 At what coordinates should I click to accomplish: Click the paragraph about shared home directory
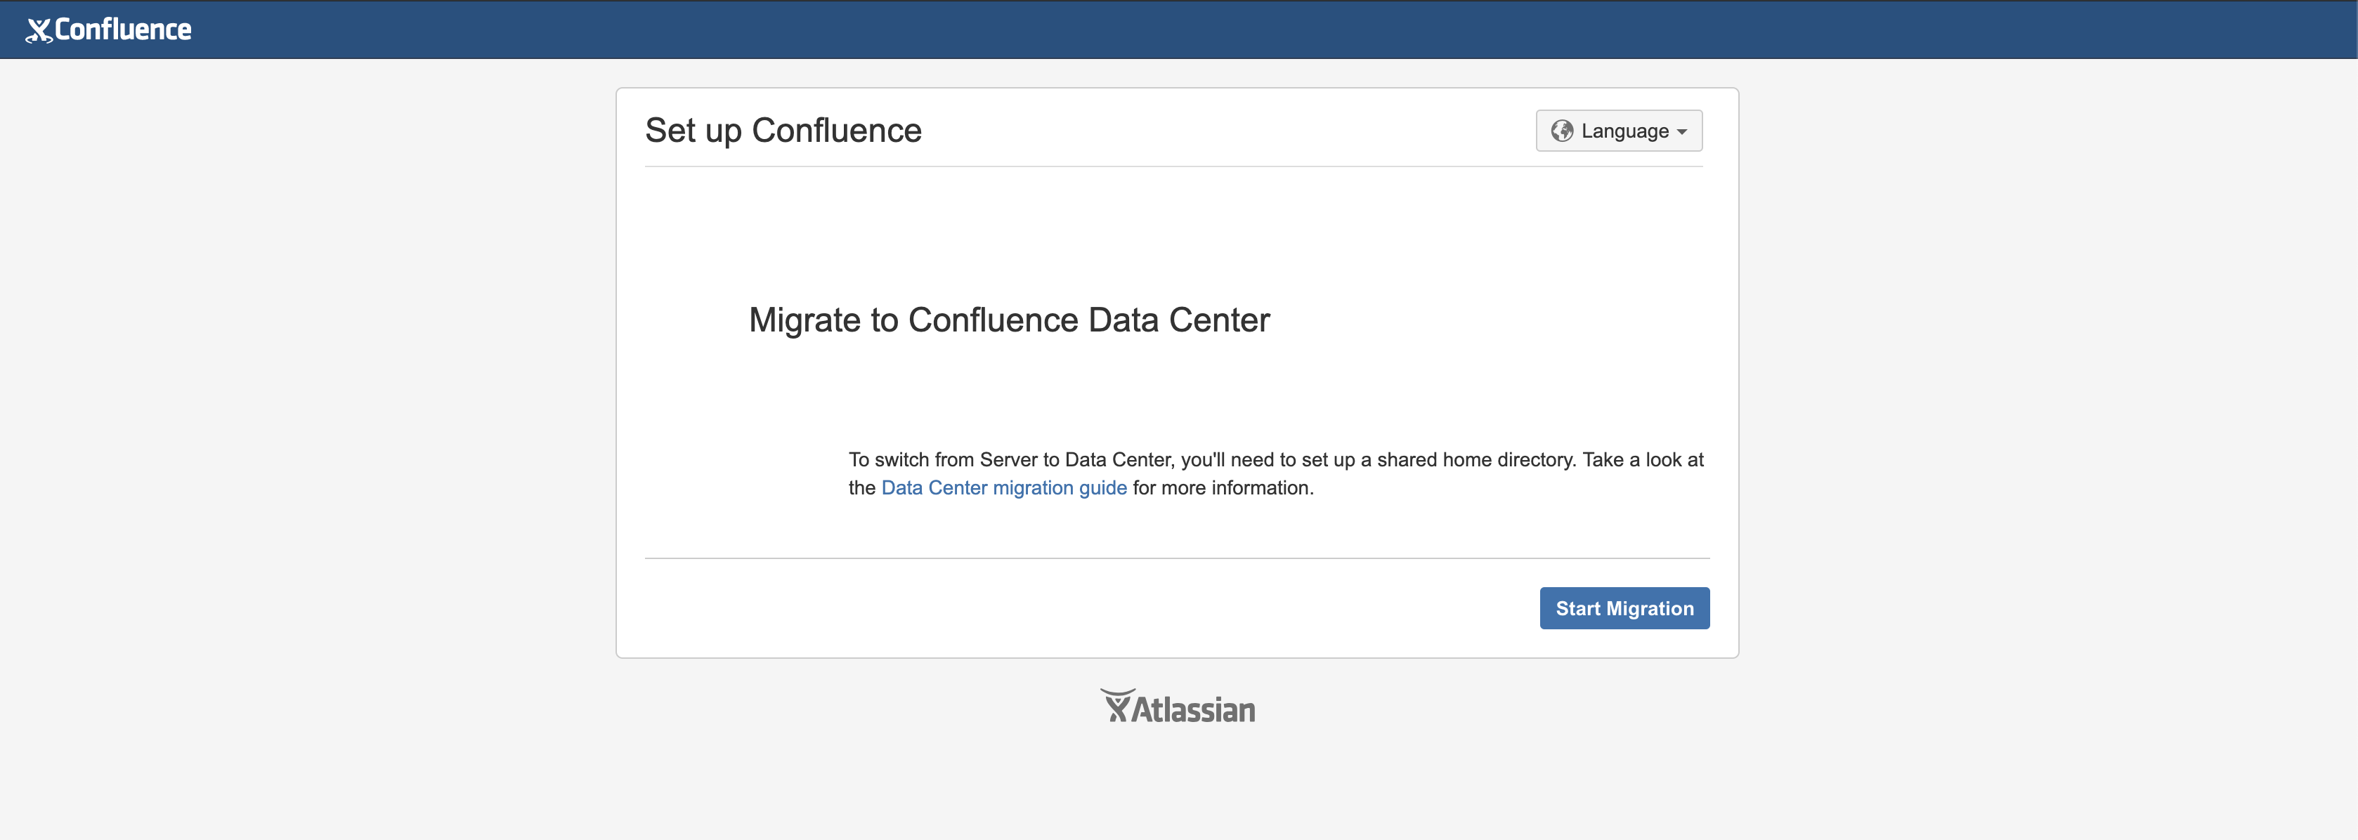(1276, 474)
